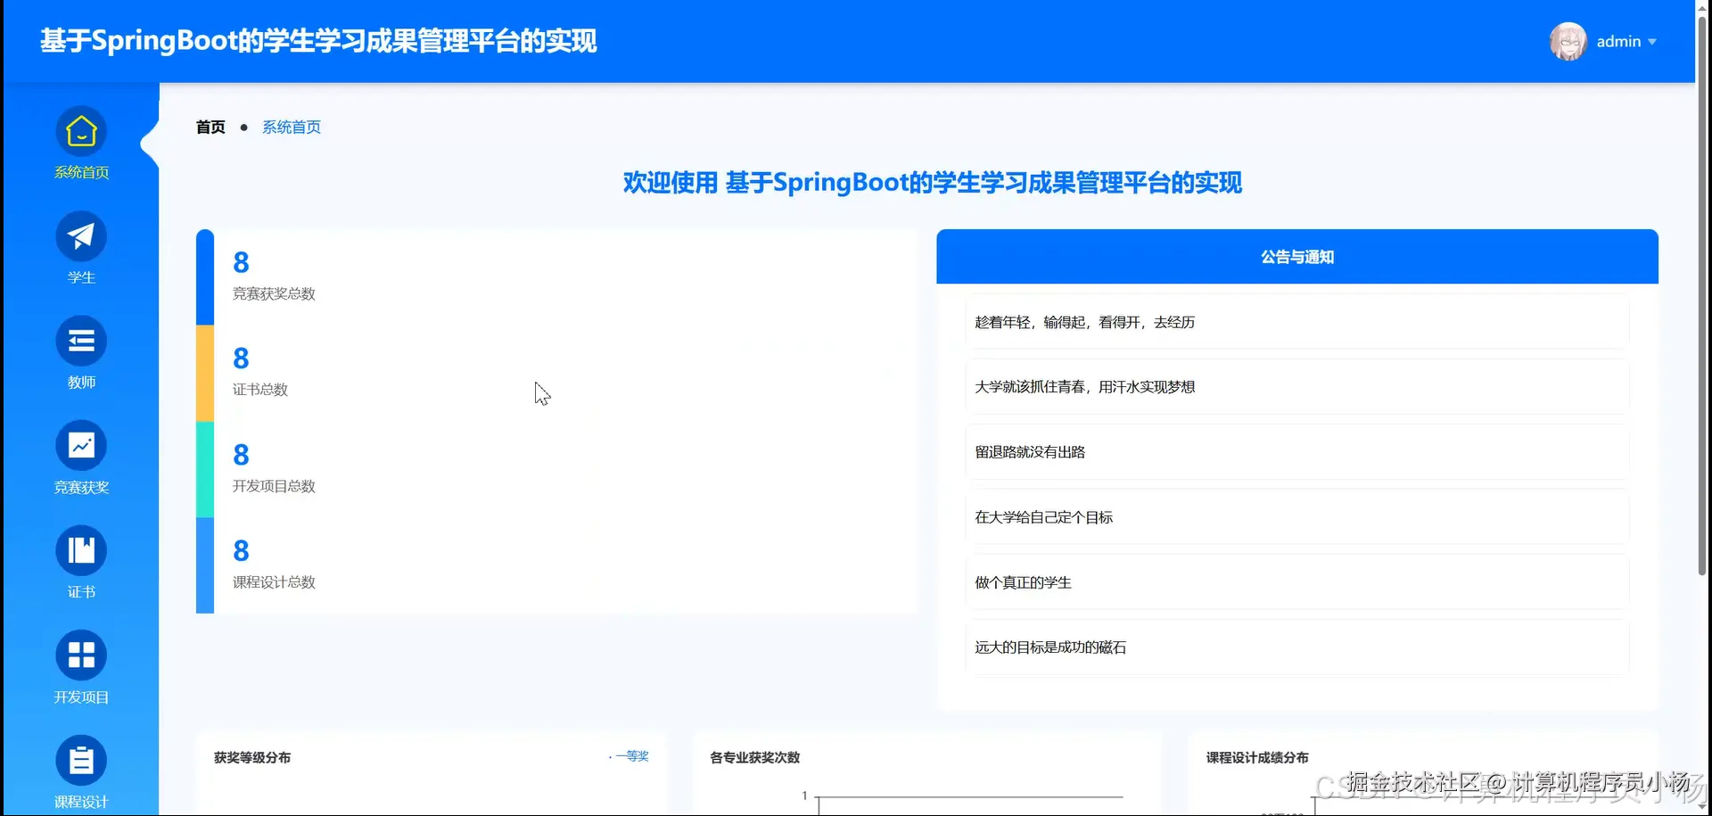Select the 开发项目 grid icon
This screenshot has width=1712, height=816.
81,655
